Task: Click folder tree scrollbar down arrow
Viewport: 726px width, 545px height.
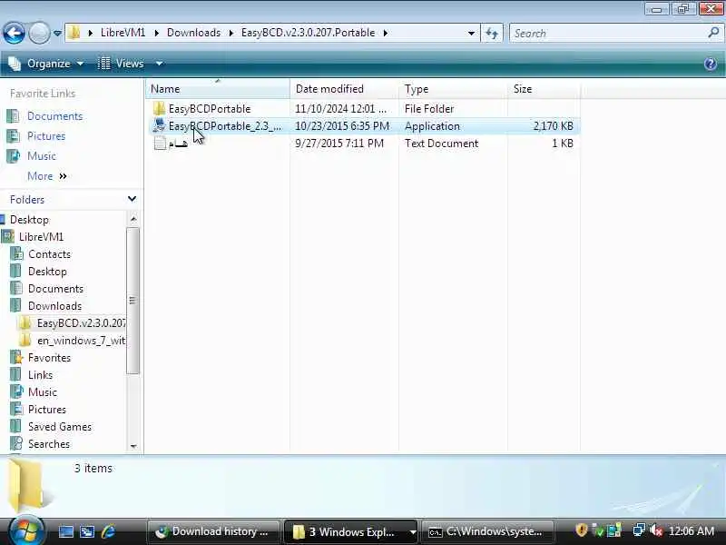Action: tap(133, 446)
